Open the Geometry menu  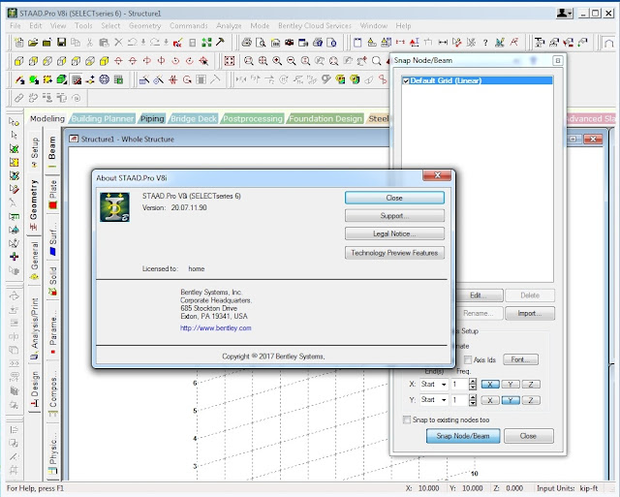click(144, 26)
